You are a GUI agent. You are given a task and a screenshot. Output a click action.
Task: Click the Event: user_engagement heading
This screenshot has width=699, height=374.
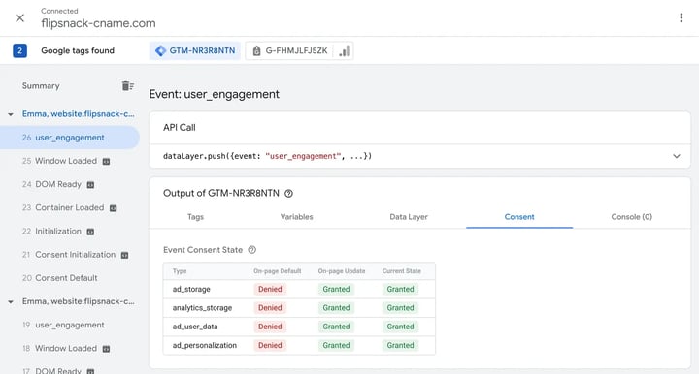click(x=214, y=94)
